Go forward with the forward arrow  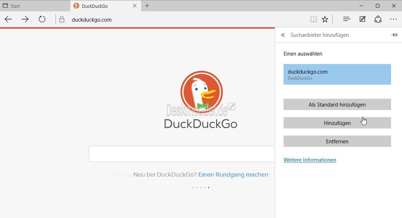pos(25,19)
